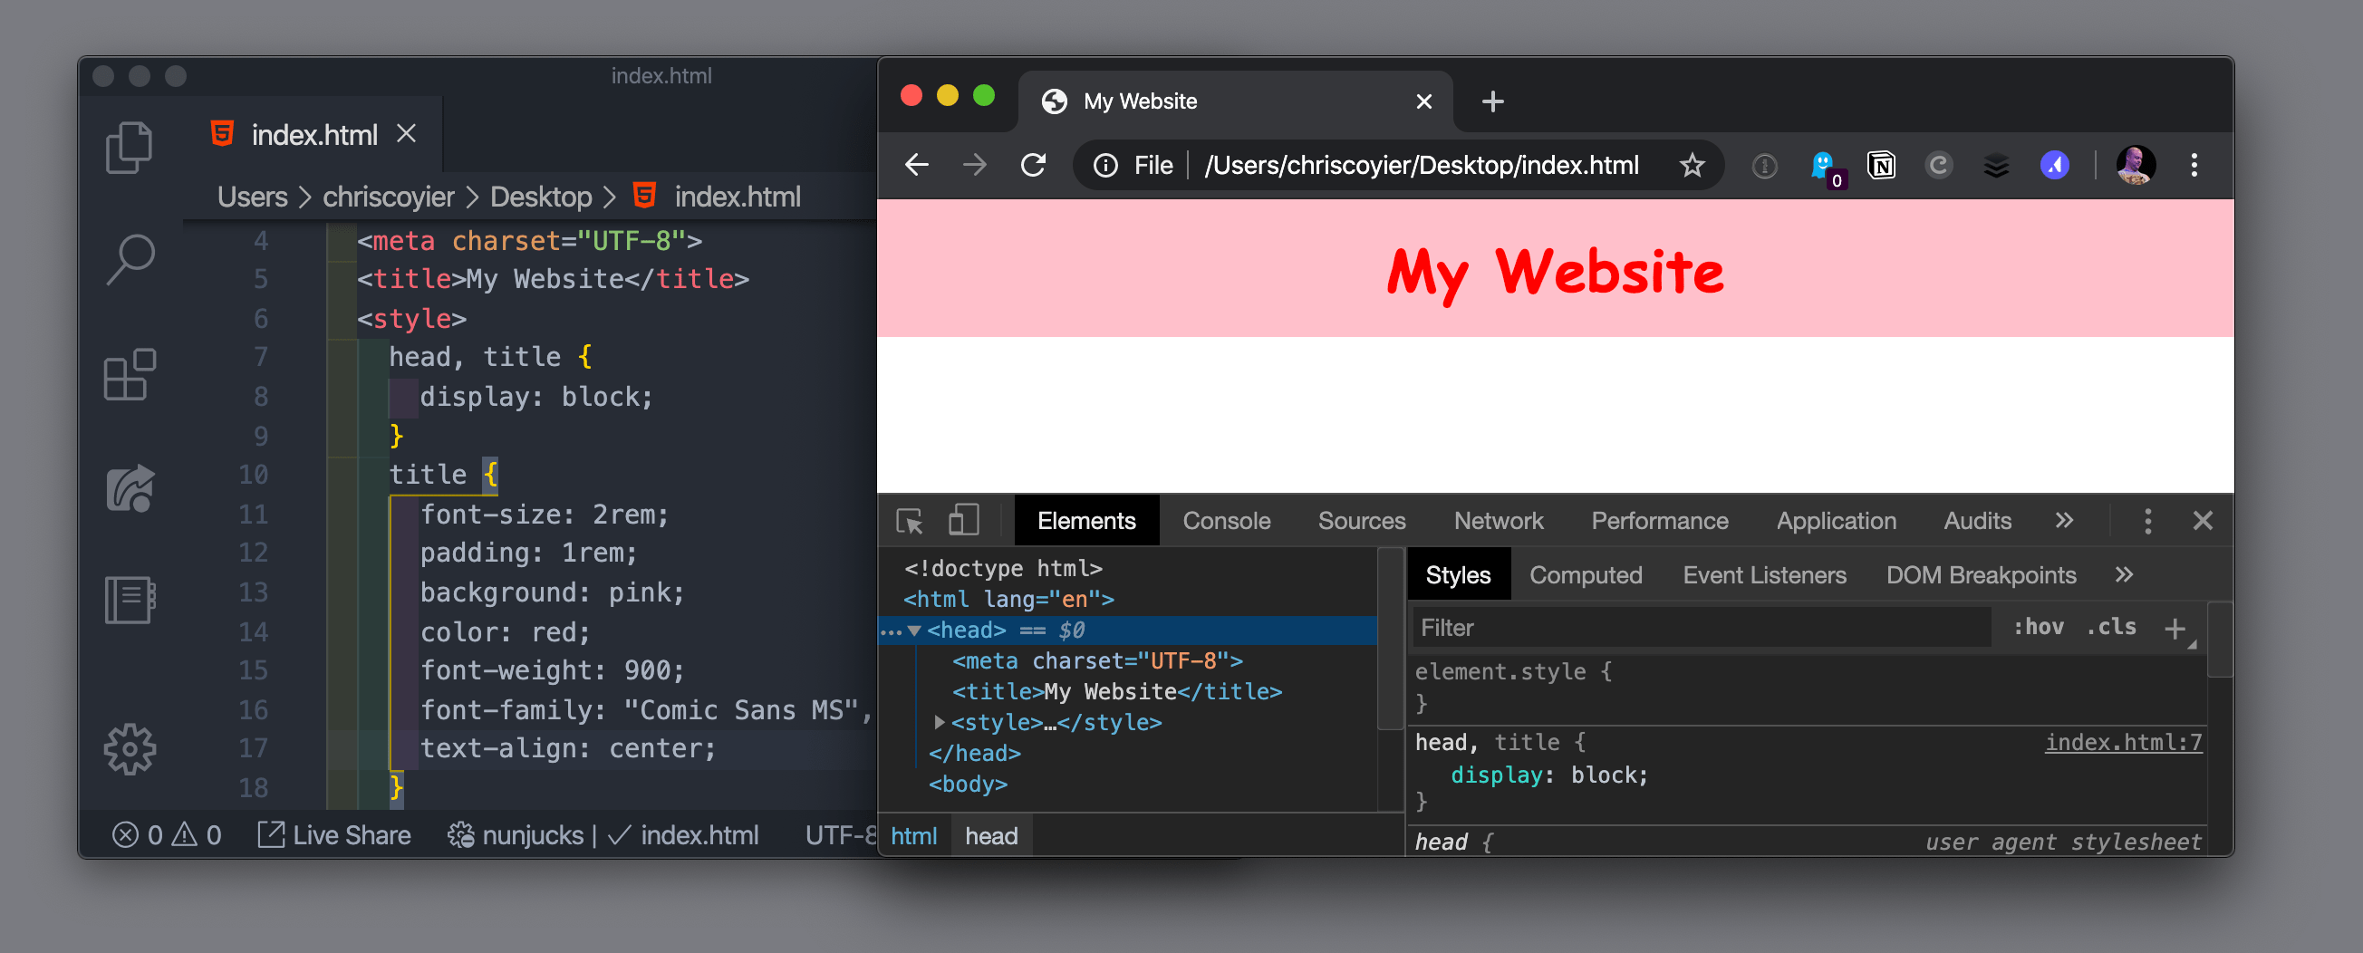Select the Styles sidebar tab
Viewport: 2363px width, 953px height.
[1458, 575]
